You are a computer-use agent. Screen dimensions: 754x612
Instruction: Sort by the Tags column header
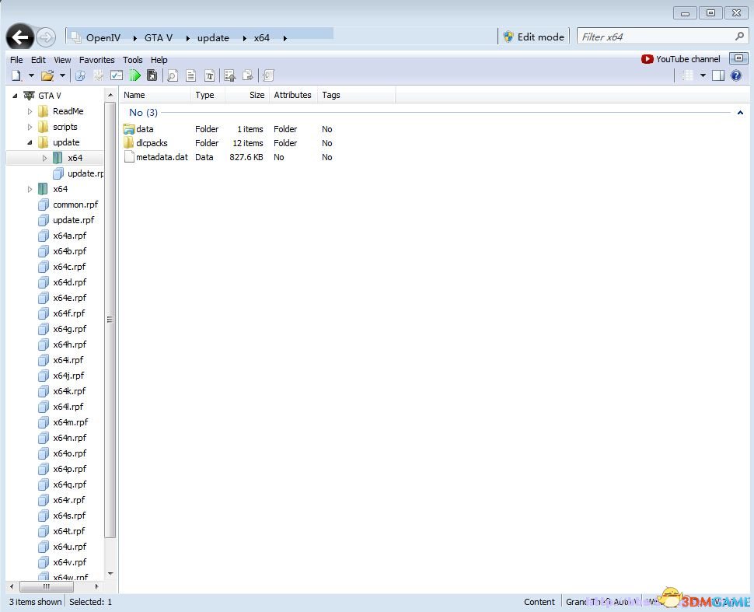(x=356, y=95)
